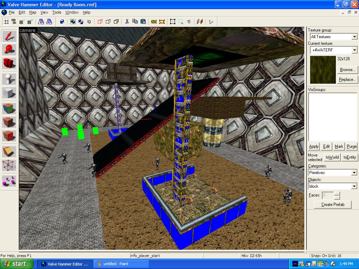Click inside the VisGroups list box
359x269 pixels.
point(333,117)
